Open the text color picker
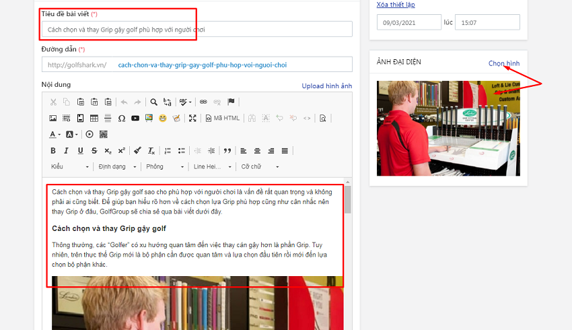 55,135
